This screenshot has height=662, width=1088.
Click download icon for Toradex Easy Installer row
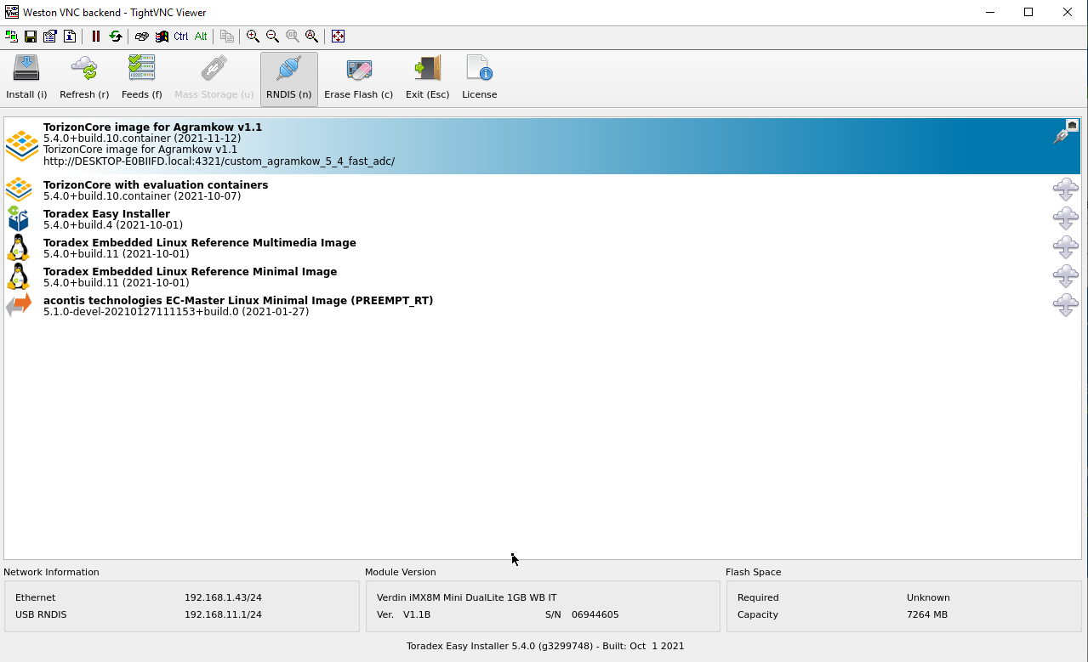pos(1066,218)
